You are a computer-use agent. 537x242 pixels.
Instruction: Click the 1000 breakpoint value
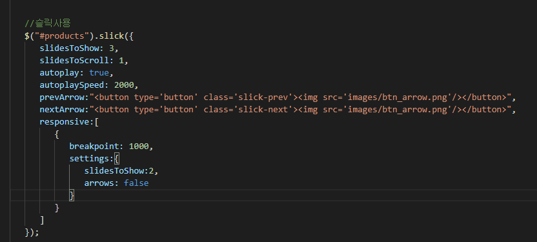(x=139, y=146)
